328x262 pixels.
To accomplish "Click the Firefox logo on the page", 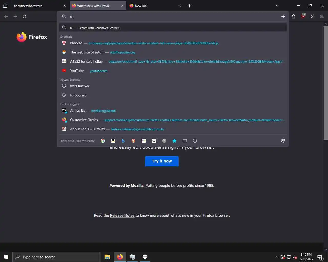I will click(x=32, y=37).
